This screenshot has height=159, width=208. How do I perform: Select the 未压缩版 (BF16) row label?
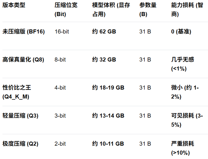[x=23, y=32]
